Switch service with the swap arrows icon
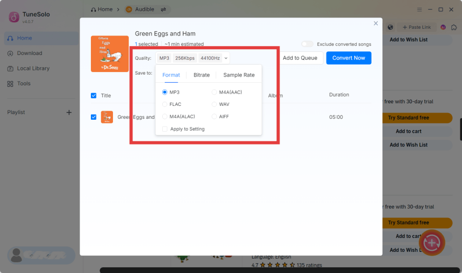The width and height of the screenshot is (462, 273). (x=163, y=9)
